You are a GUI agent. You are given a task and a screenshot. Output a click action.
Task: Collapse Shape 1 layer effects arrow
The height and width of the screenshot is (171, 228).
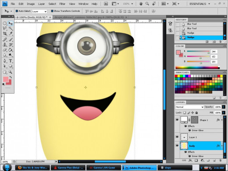[222, 120]
